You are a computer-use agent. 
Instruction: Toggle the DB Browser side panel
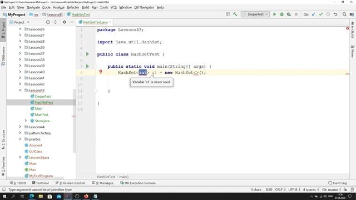pos(3,56)
